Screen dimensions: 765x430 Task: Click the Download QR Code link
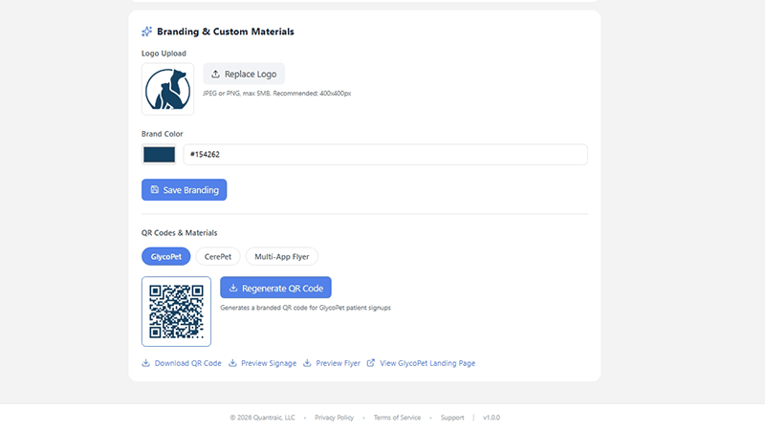(187, 363)
